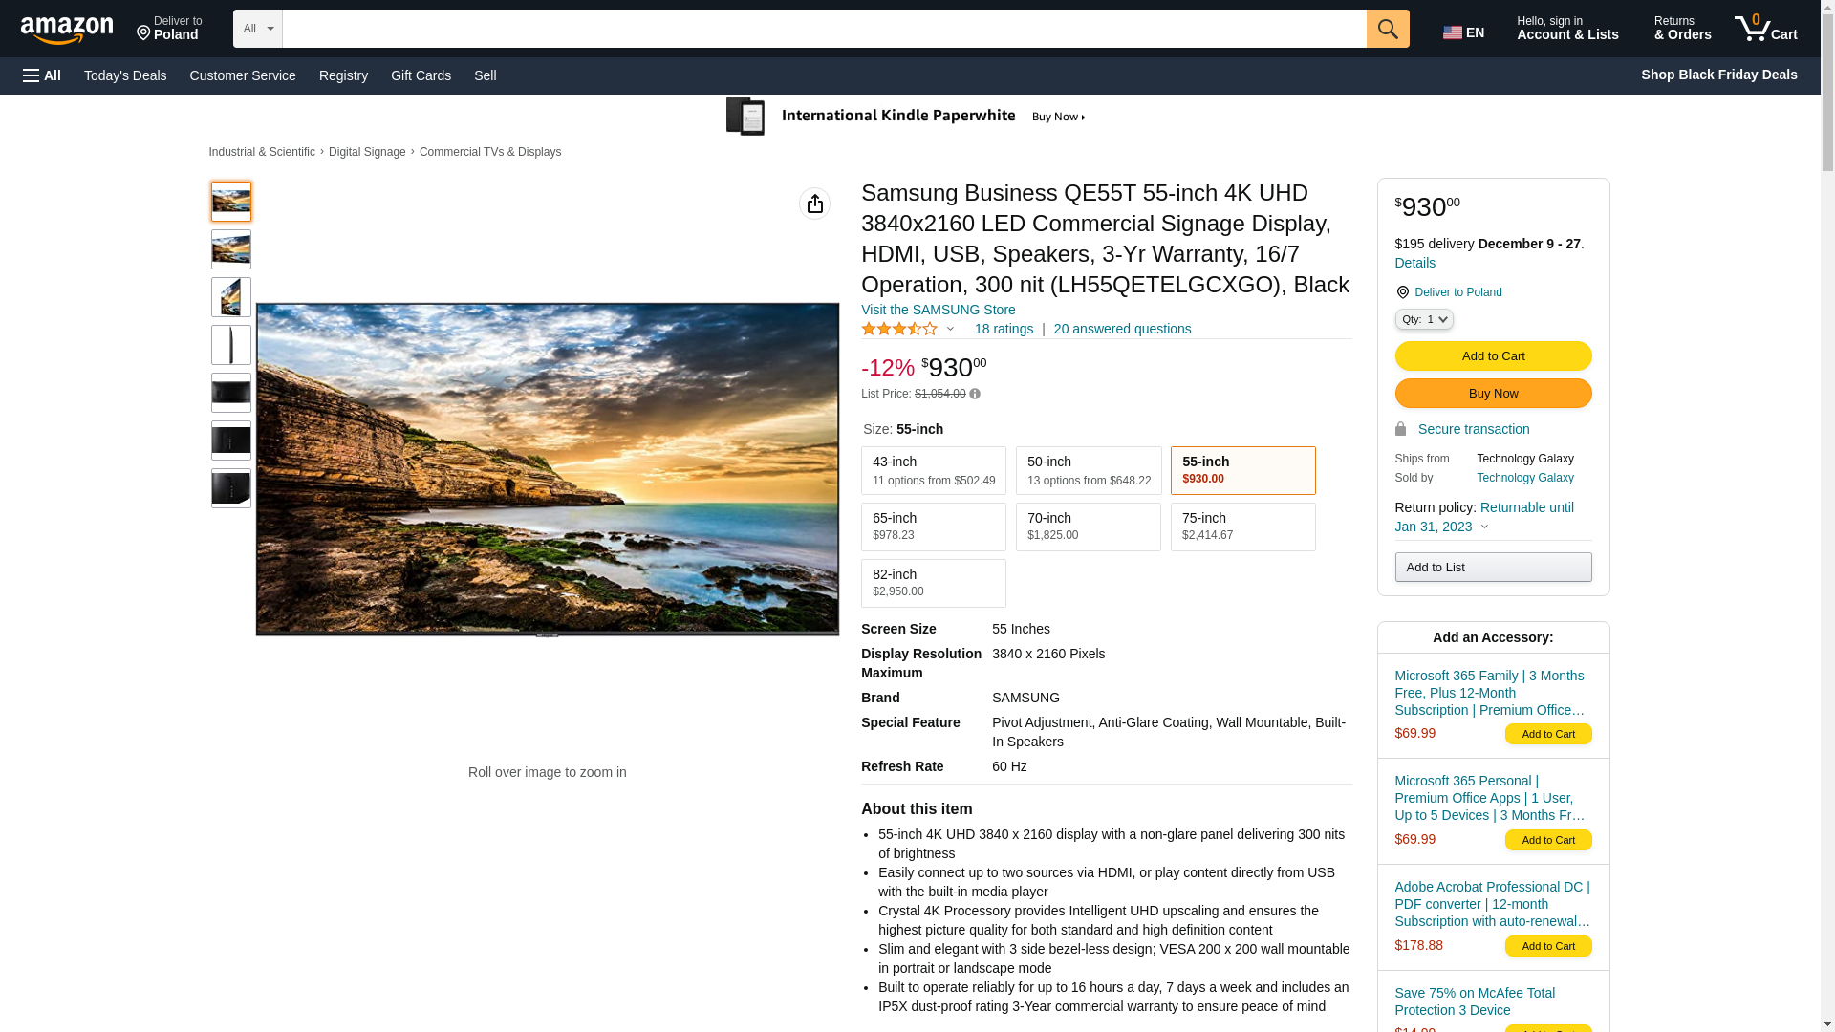Select the third product thumbnail image
Image resolution: width=1835 pixels, height=1032 pixels.
pos(231,297)
